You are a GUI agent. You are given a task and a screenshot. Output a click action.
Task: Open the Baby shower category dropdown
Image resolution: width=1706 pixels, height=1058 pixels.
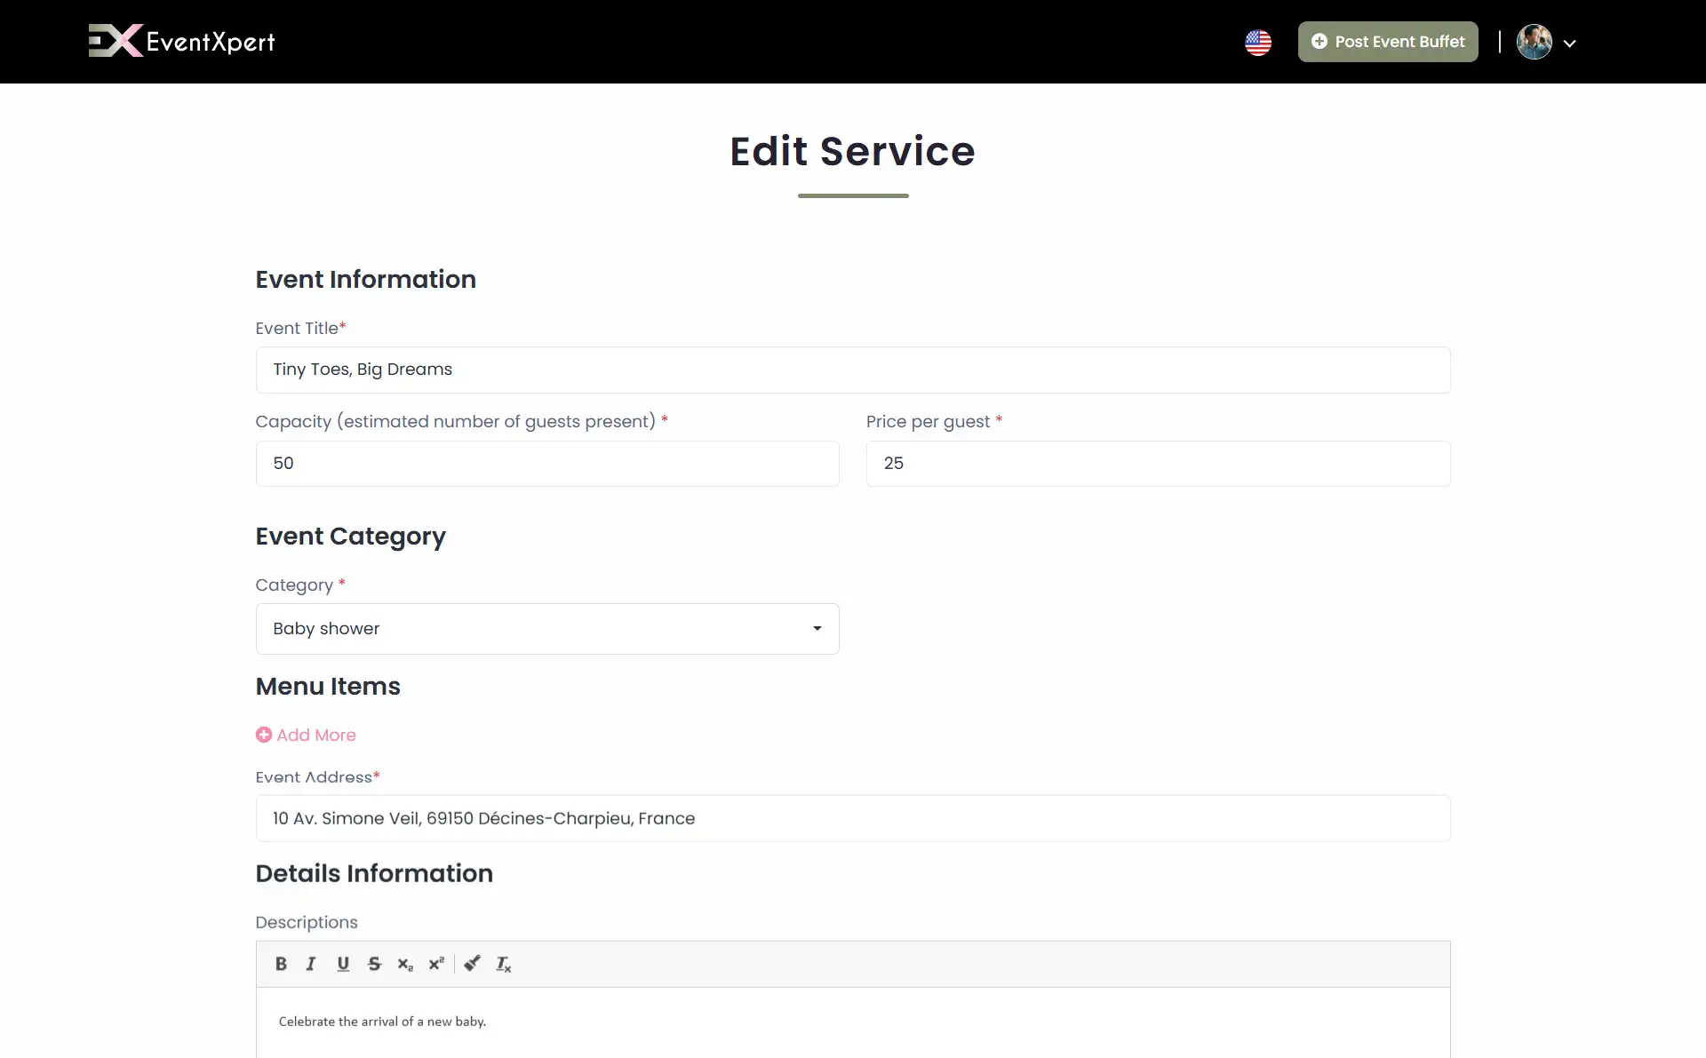pyautogui.click(x=546, y=628)
